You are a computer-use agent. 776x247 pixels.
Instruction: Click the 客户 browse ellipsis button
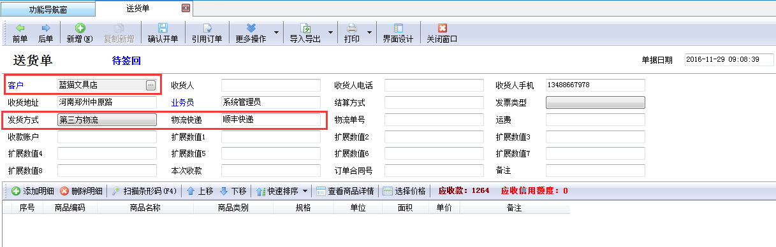[x=150, y=85]
